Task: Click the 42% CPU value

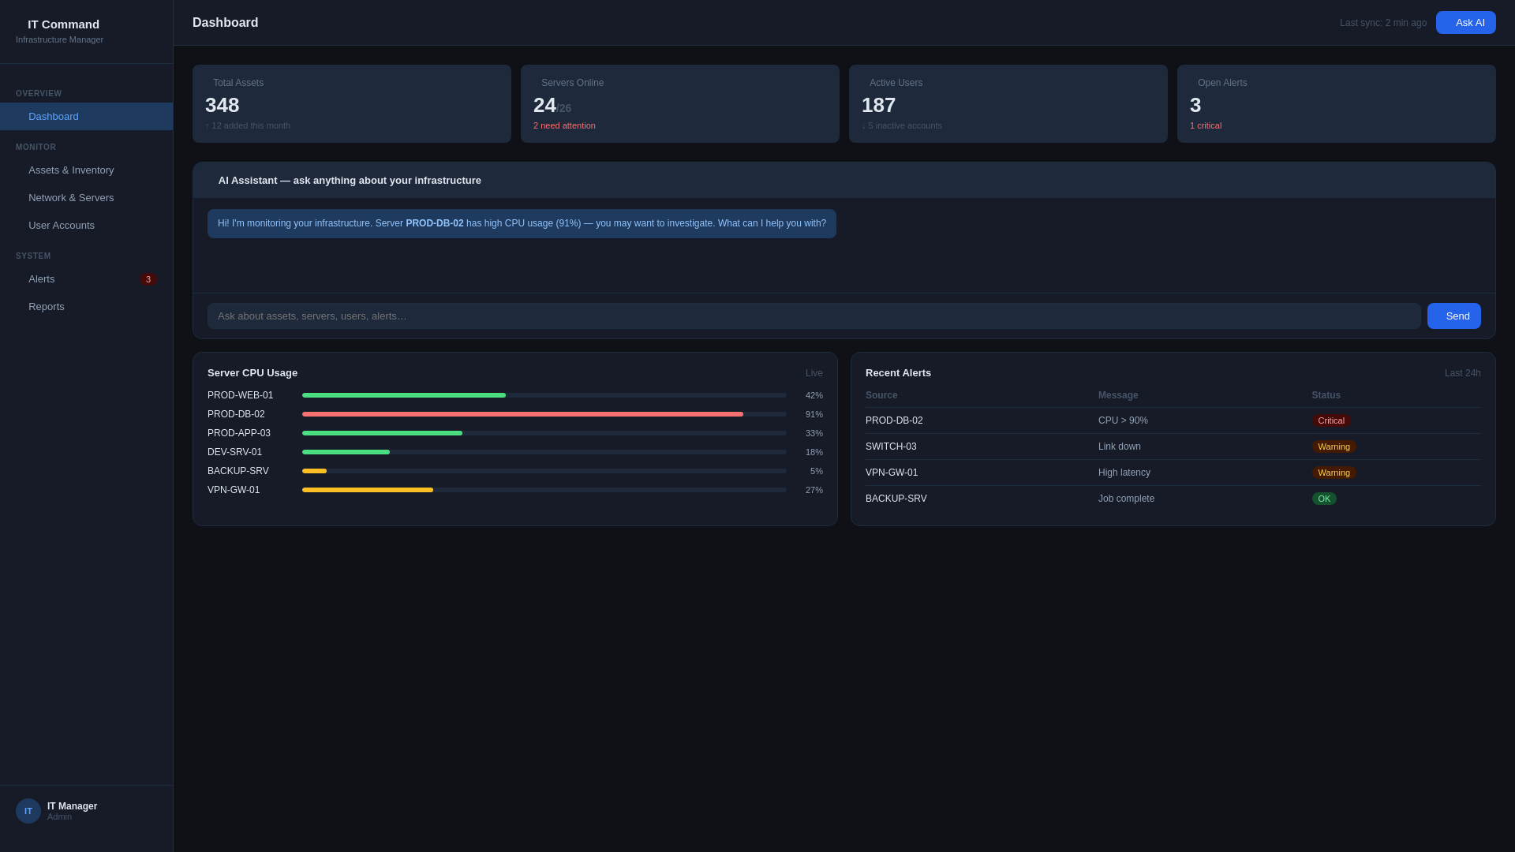Action: point(814,396)
